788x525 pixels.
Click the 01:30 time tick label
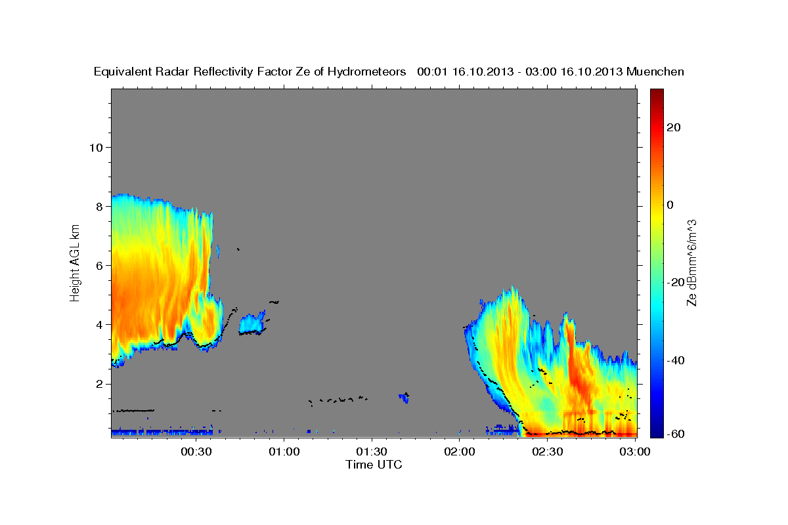[x=372, y=451]
